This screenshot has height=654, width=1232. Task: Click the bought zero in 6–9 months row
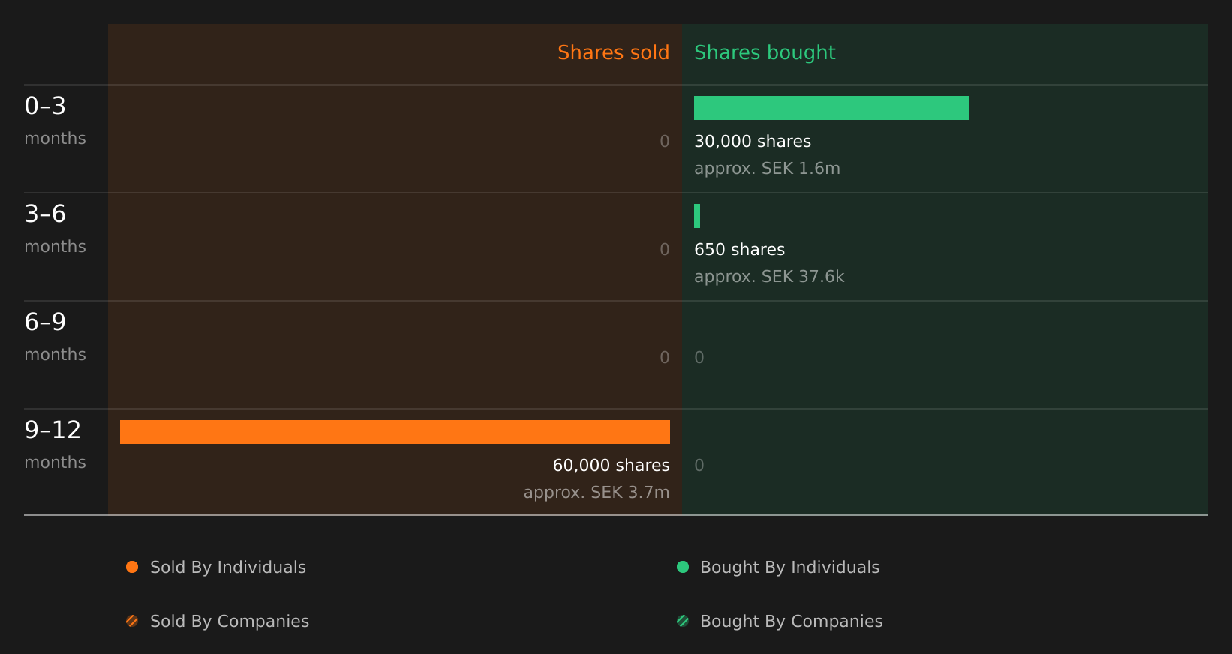pyautogui.click(x=699, y=358)
